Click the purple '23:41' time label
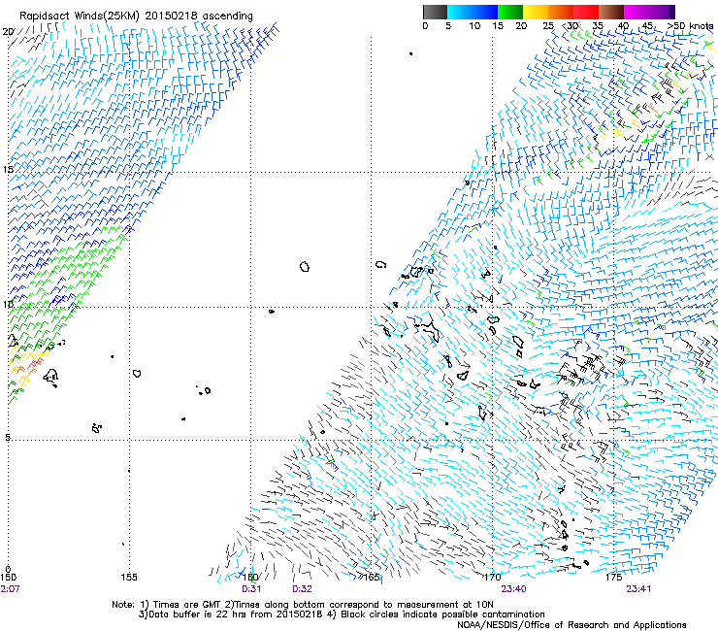 tap(638, 589)
